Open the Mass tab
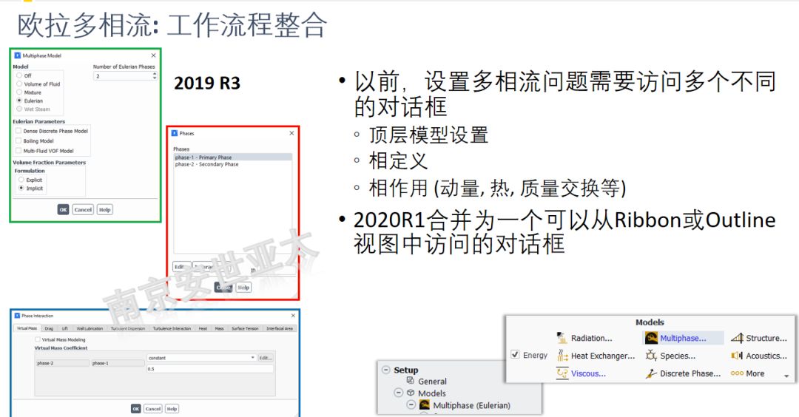The width and height of the screenshot is (799, 417). pos(219,329)
